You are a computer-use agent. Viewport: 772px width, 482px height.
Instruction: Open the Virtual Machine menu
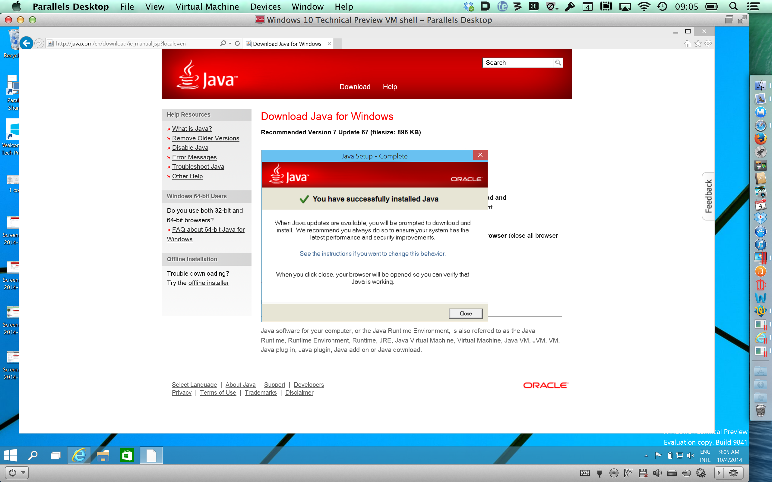(207, 7)
